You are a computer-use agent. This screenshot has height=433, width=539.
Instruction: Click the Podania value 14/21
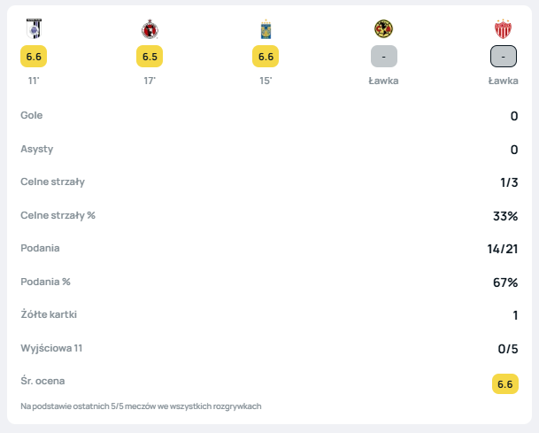click(502, 249)
